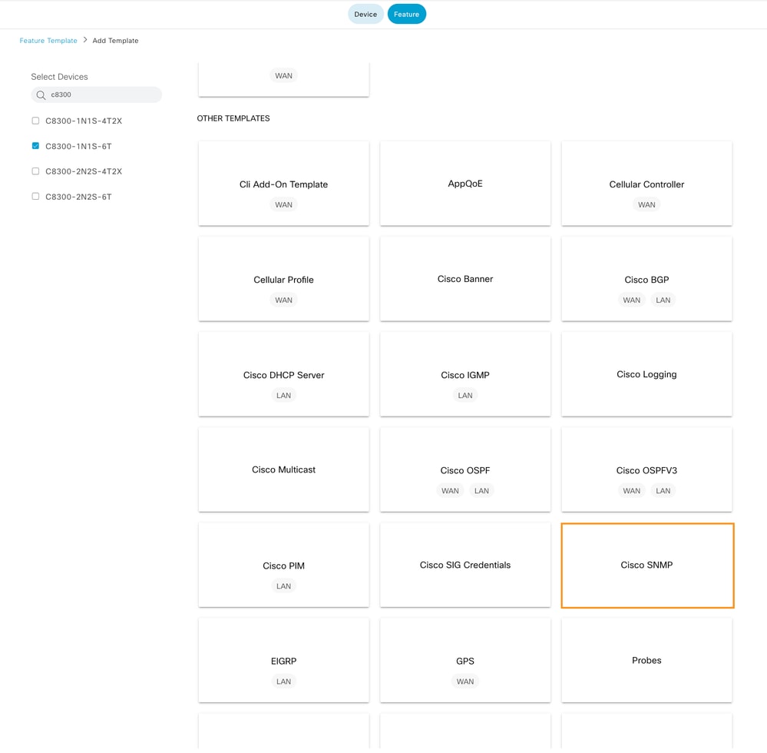Image resolution: width=767 pixels, height=753 pixels.
Task: Select the Cisco IGMP template
Action: tap(465, 374)
